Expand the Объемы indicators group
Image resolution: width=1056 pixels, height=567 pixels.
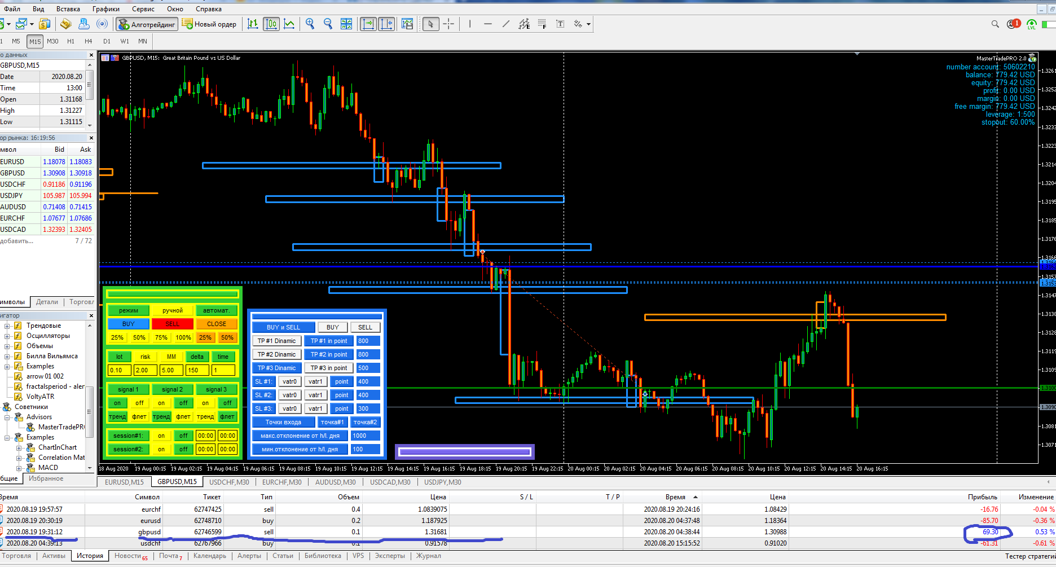(7, 346)
